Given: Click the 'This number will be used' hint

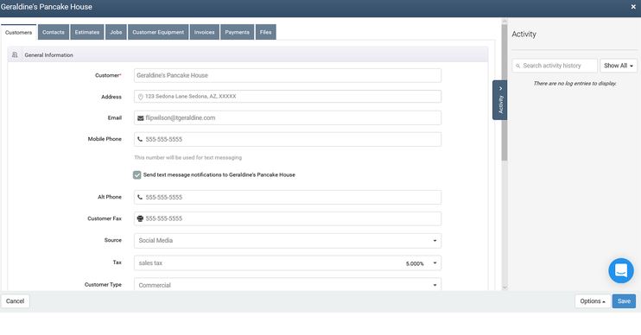Looking at the screenshot, I should coord(188,158).
